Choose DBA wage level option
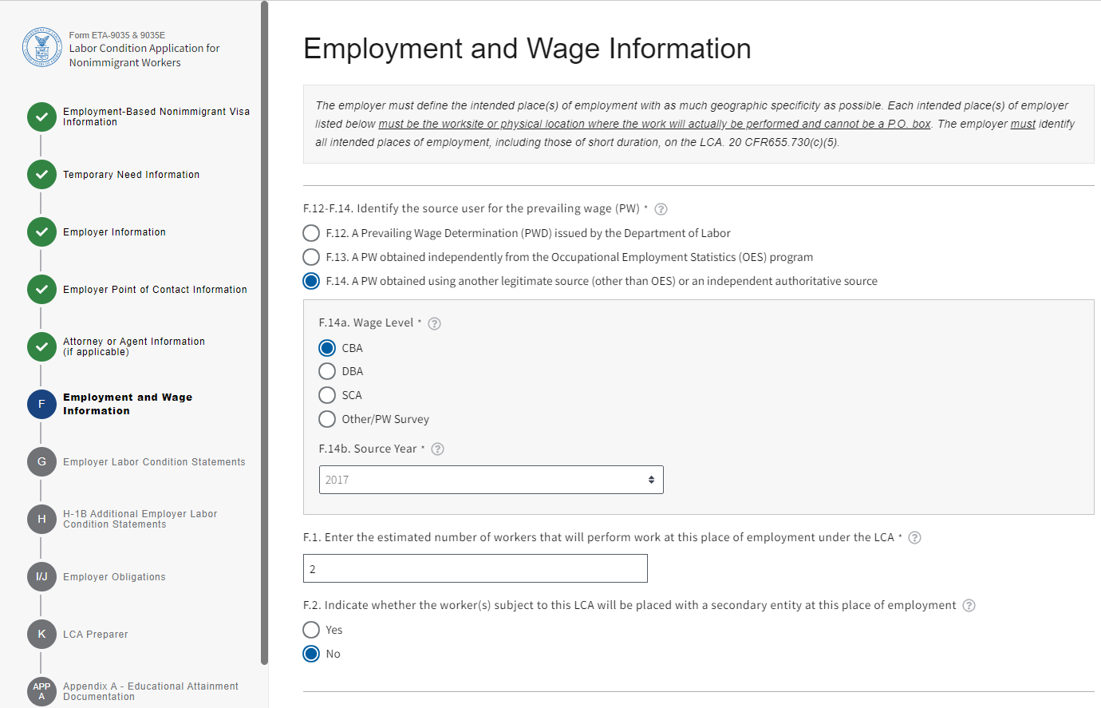The height and width of the screenshot is (708, 1101). [327, 371]
